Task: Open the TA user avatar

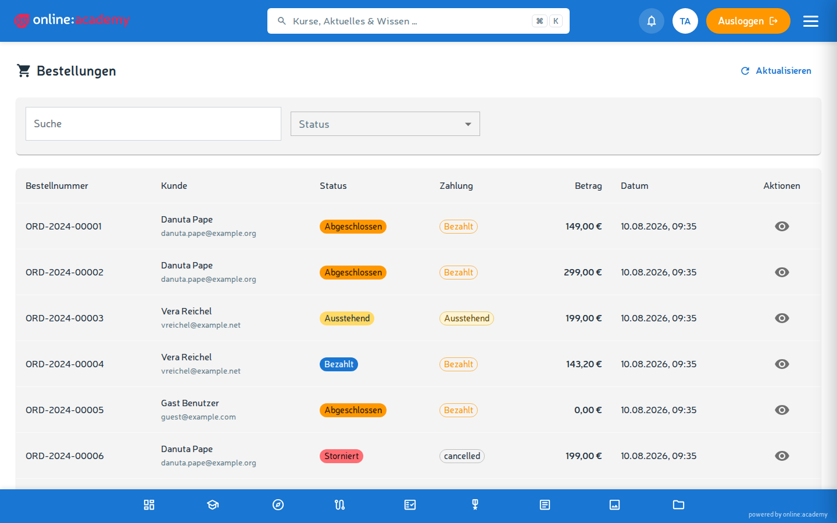Action: [685, 21]
